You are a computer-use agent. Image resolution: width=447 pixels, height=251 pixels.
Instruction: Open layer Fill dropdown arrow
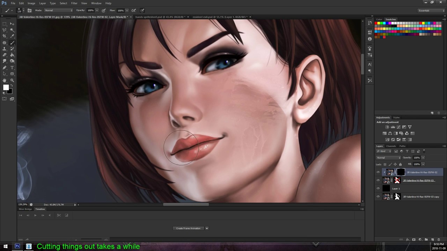423,164
